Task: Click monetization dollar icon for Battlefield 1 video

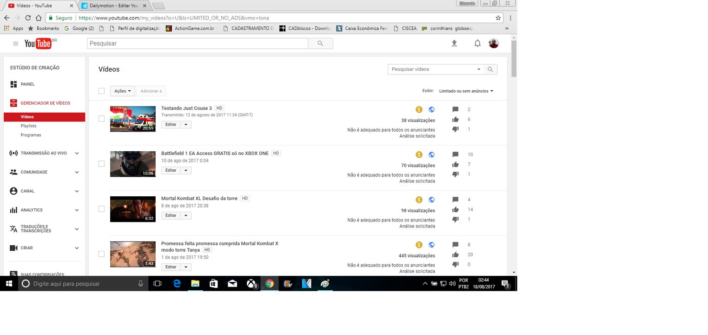Action: coord(419,154)
